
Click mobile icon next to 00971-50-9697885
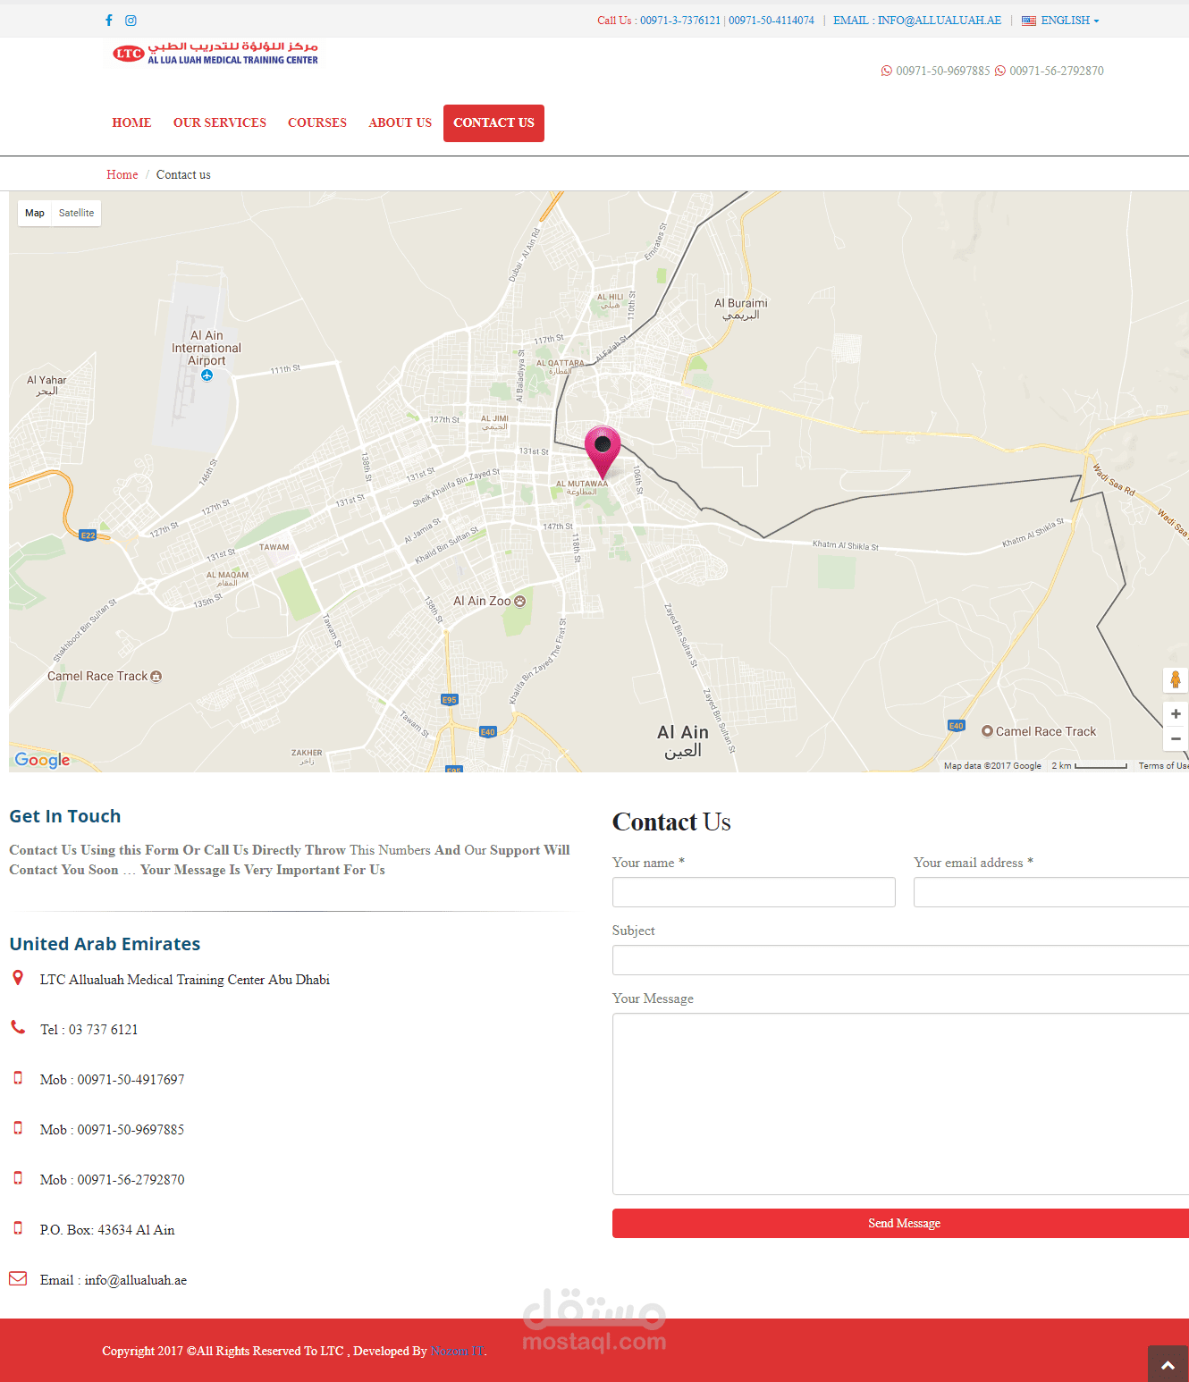coord(18,1128)
